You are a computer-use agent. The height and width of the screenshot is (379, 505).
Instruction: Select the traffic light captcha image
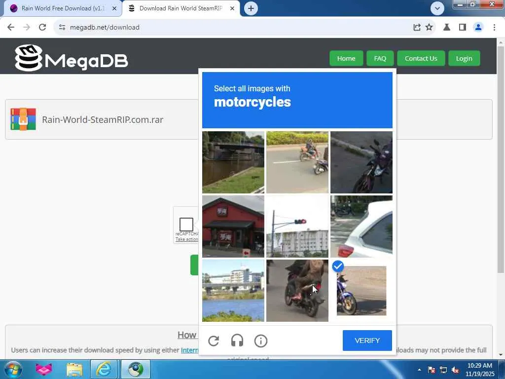297,226
